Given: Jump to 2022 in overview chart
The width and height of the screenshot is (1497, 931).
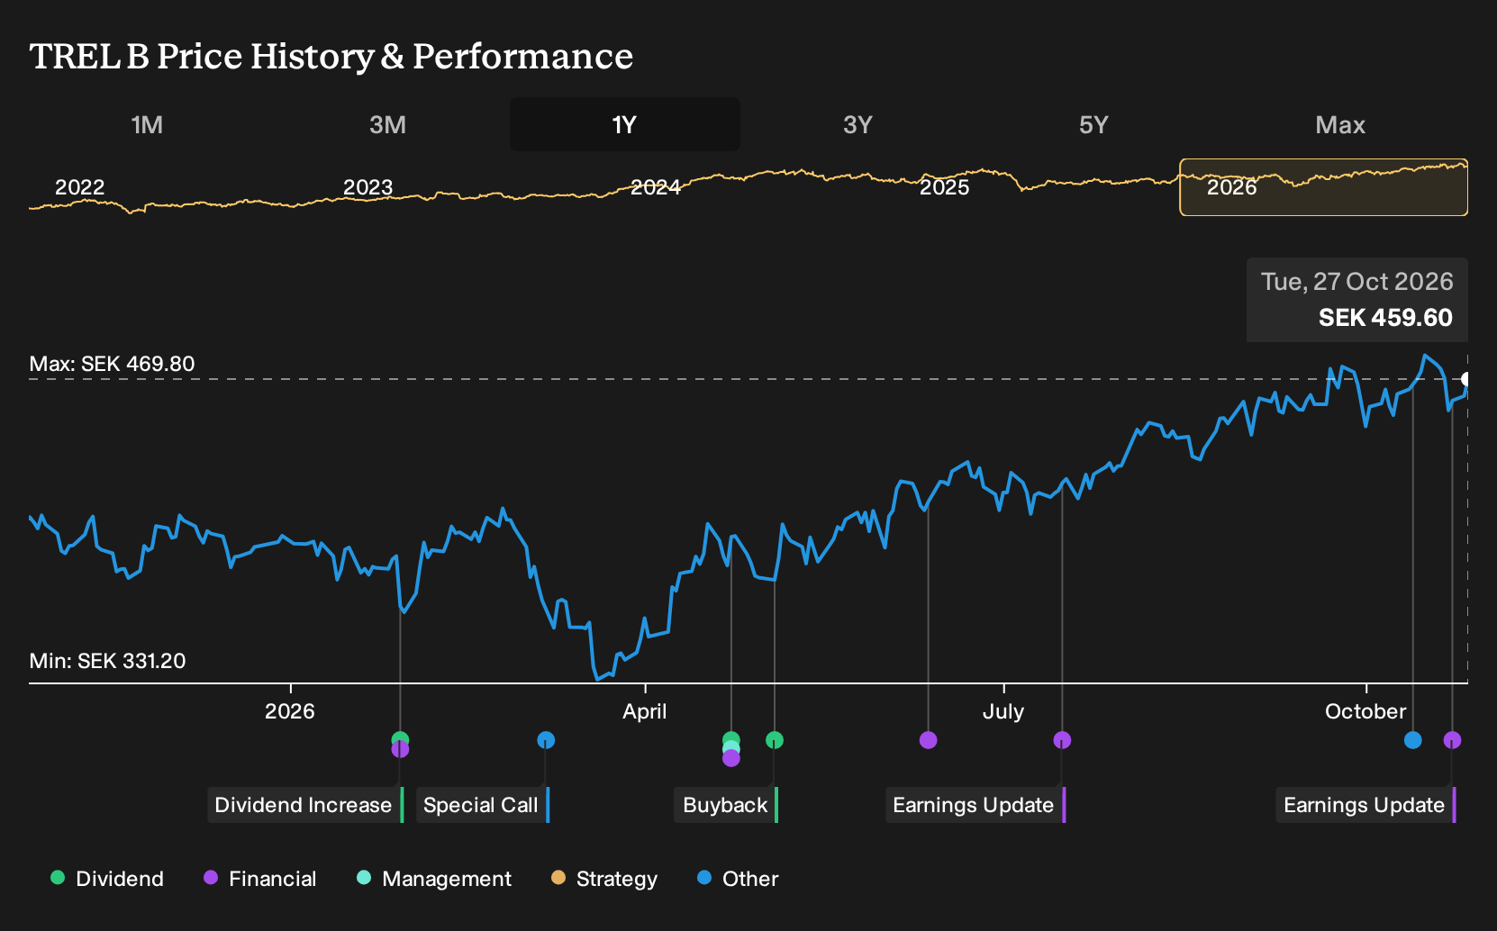Looking at the screenshot, I should pos(80,187).
